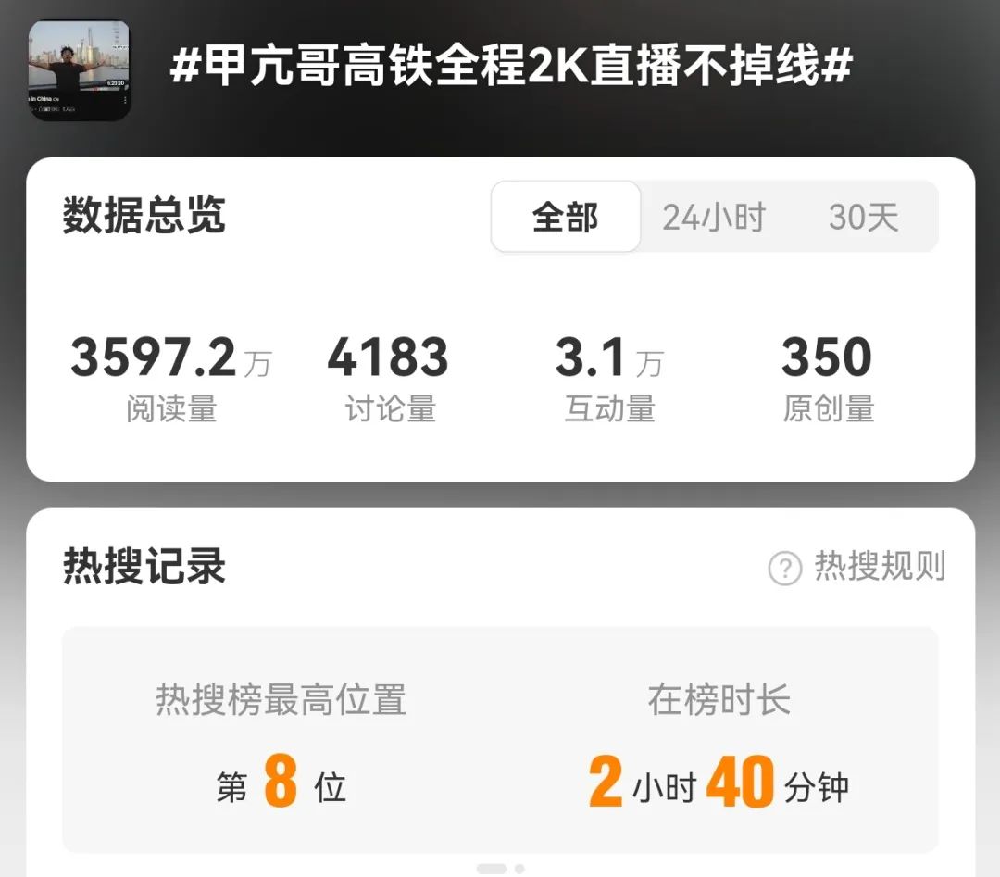Tap the 3597.2万 阅读量 stat

click(171, 378)
